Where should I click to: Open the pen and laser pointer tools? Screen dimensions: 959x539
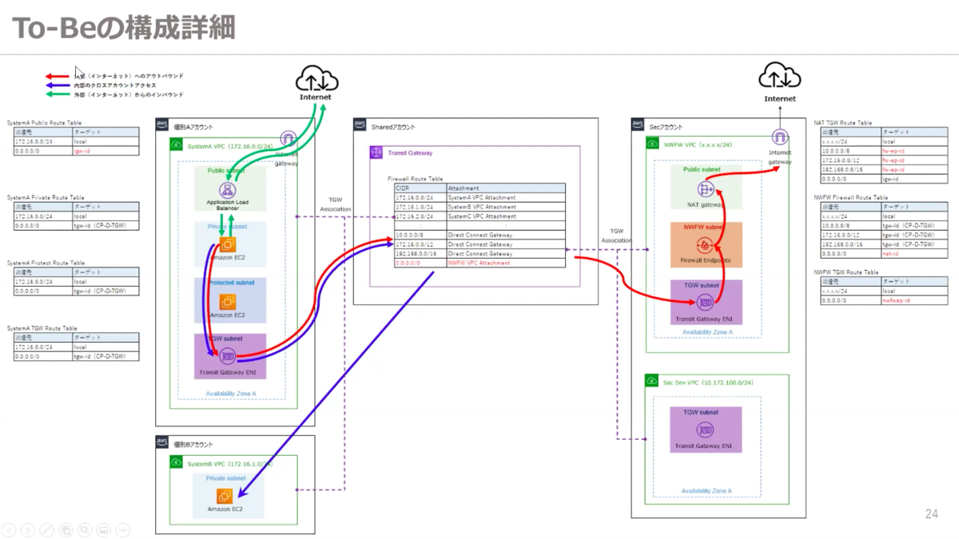(x=47, y=529)
